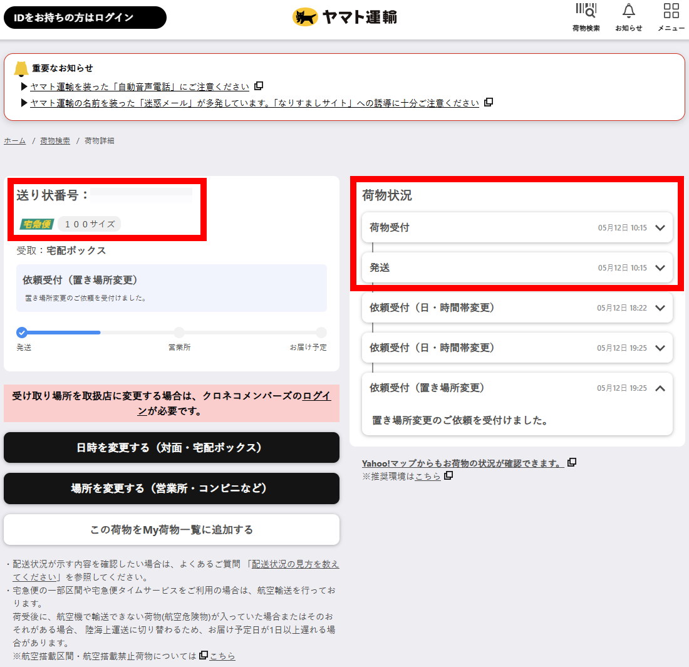The image size is (689, 667).
Task: Click the Yamato black cat logo
Action: tap(305, 17)
